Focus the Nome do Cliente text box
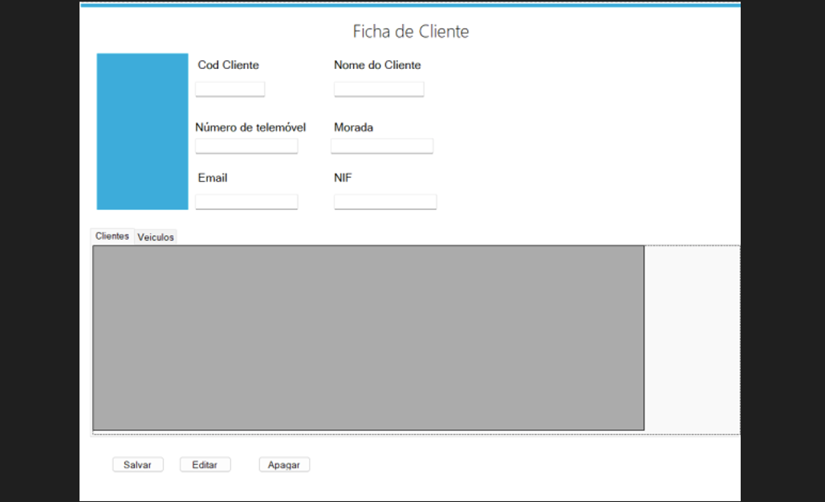 coord(379,89)
